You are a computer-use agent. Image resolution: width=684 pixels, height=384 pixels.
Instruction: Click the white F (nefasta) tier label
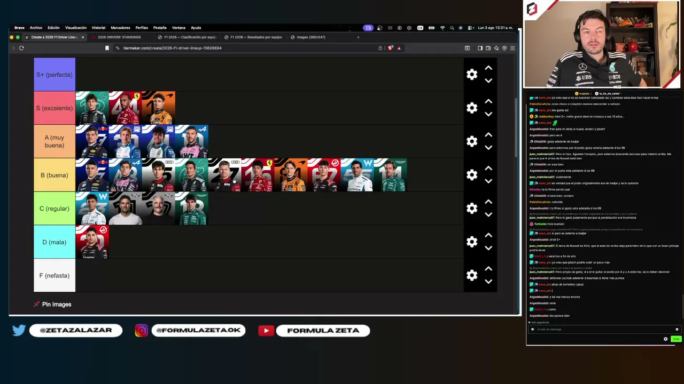(55, 276)
